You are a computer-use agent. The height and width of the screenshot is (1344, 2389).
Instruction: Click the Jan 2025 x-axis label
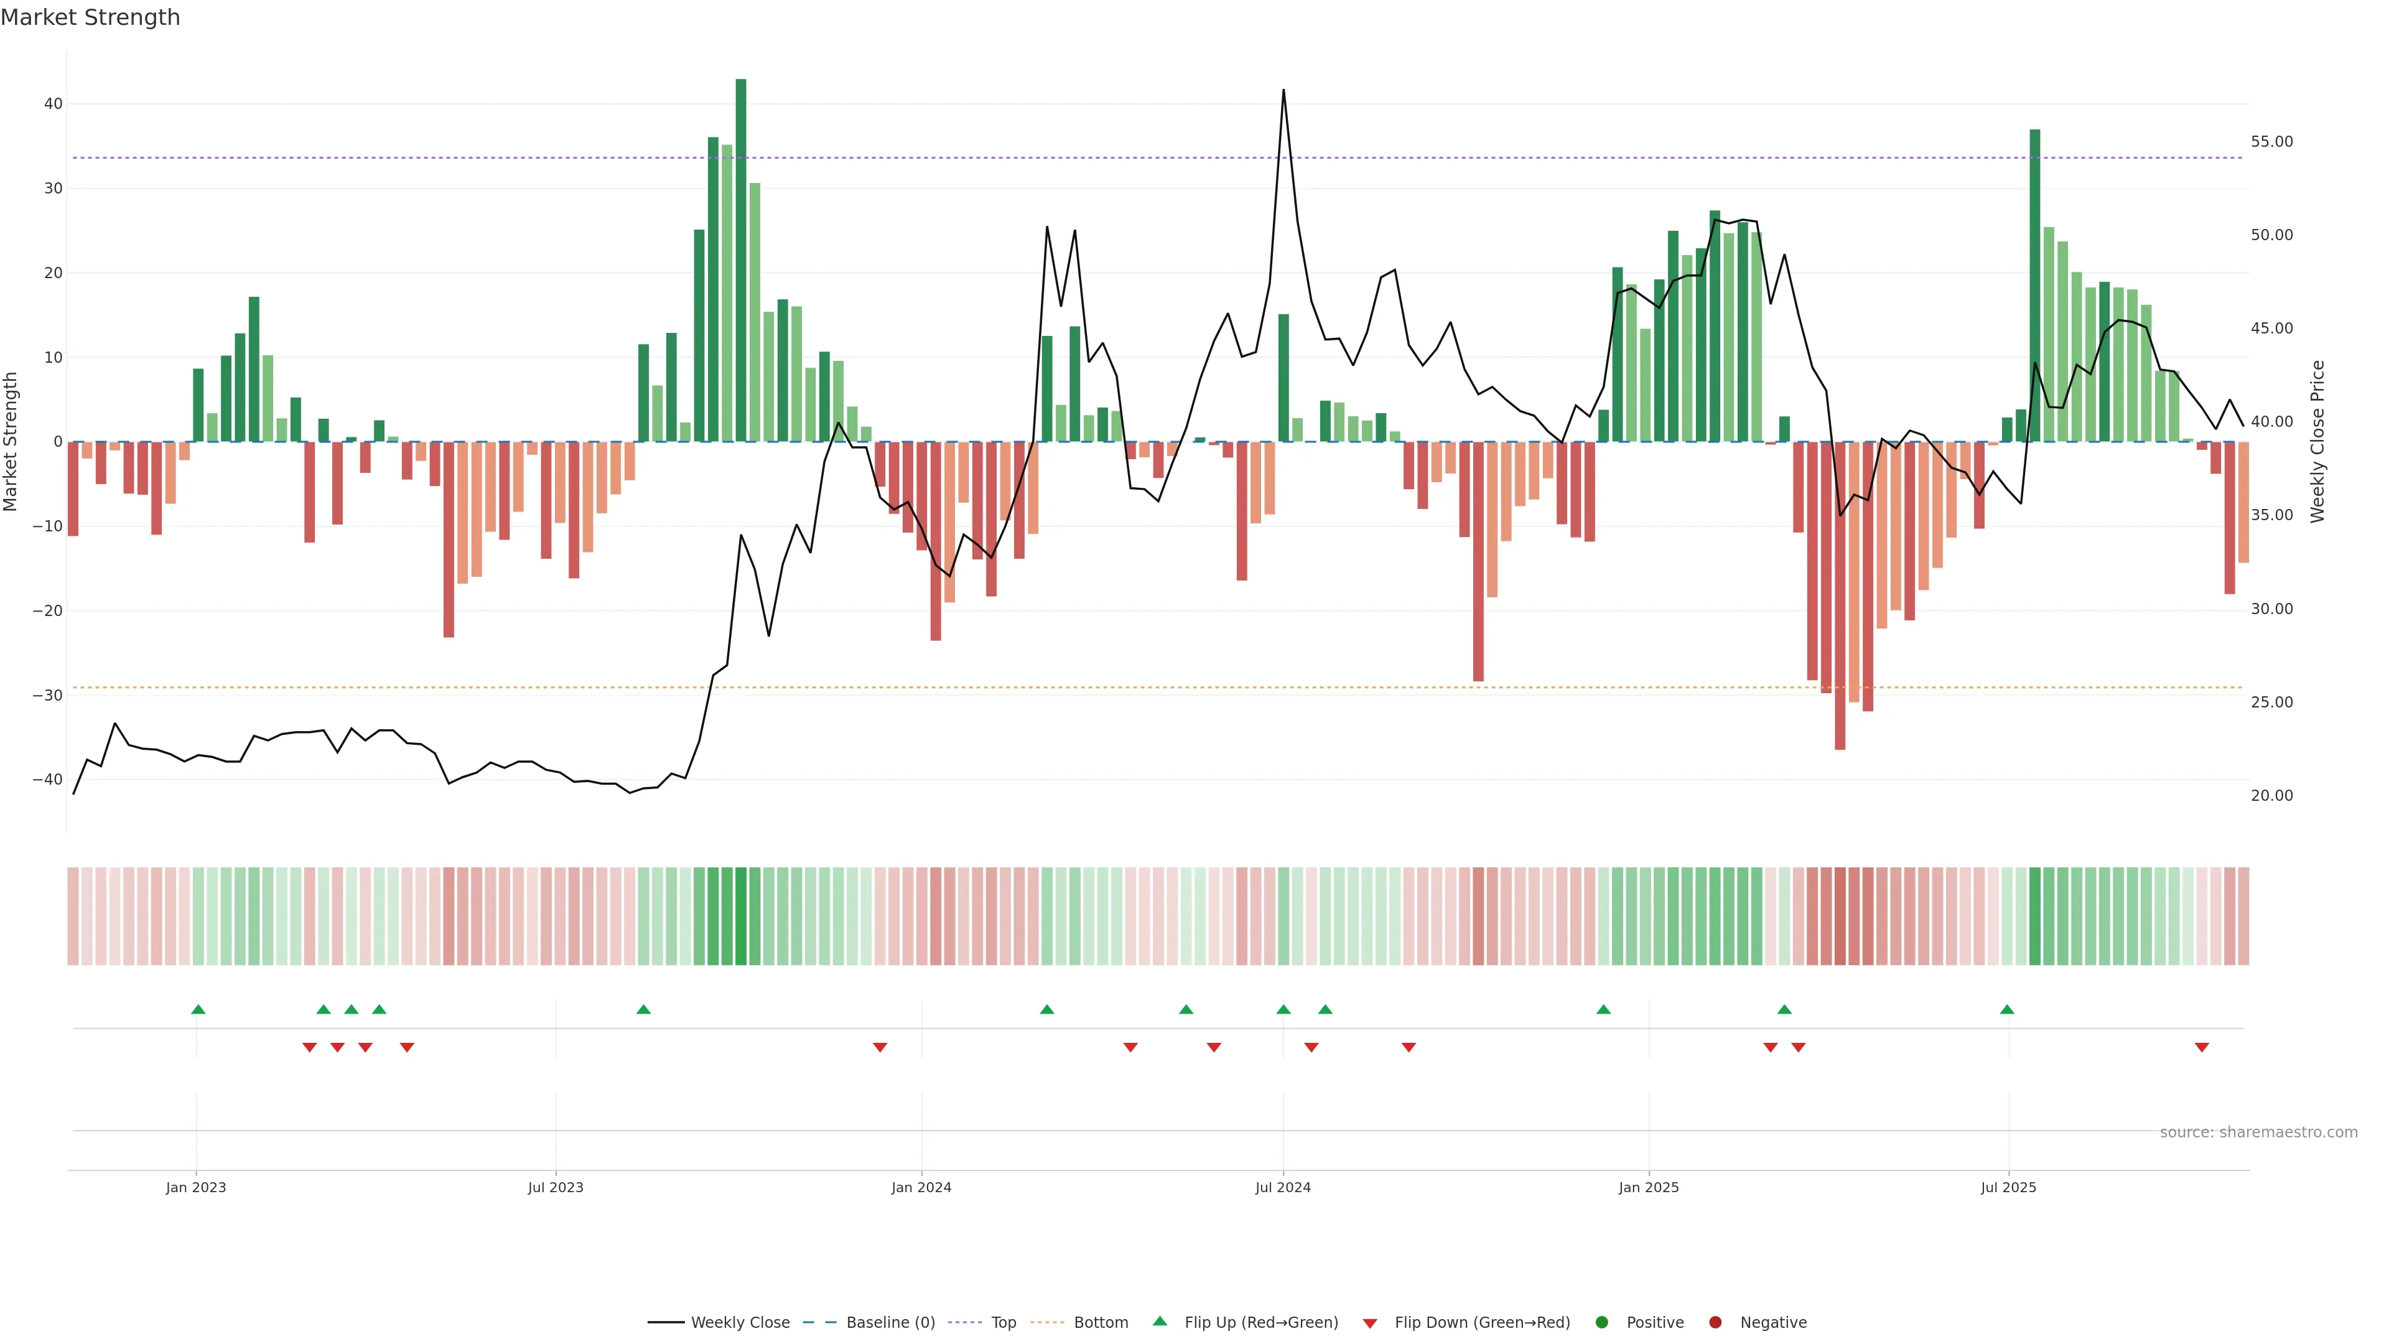pyautogui.click(x=1648, y=1187)
